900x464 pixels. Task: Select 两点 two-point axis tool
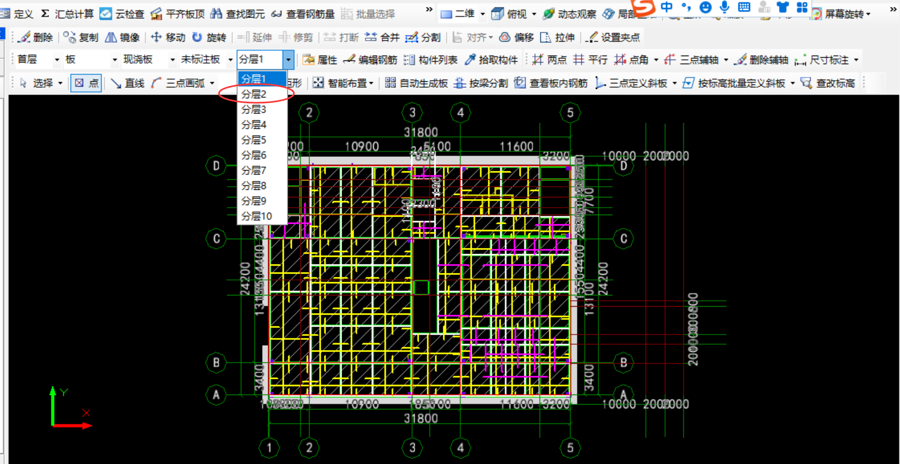click(x=549, y=59)
